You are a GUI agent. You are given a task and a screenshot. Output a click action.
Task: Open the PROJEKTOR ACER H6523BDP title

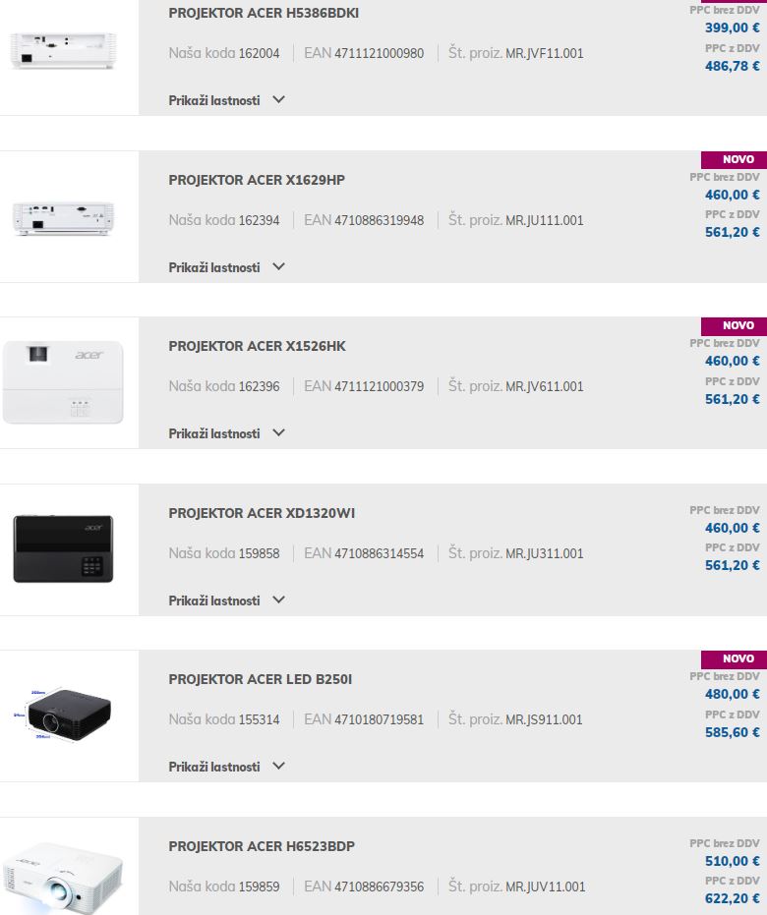tap(262, 846)
